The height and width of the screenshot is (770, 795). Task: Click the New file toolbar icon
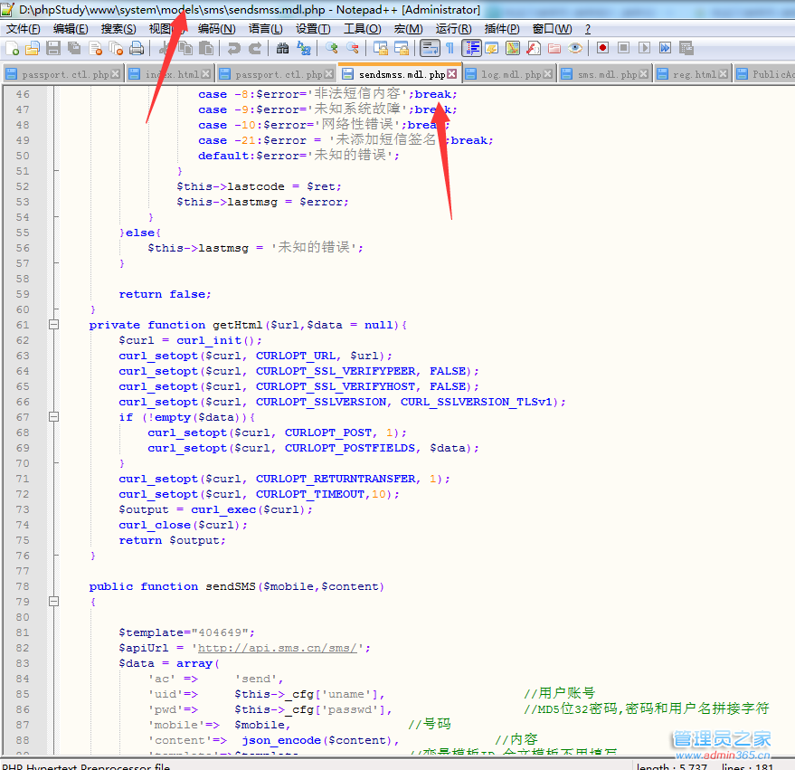click(x=12, y=48)
